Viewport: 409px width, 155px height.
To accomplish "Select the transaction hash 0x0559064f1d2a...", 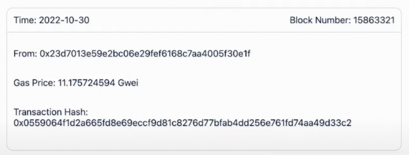I will point(182,123).
